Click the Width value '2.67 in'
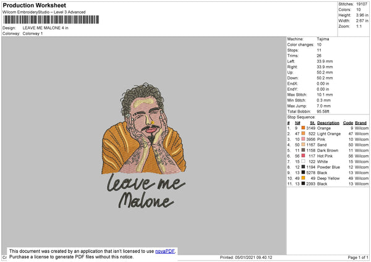Image resolution: width=371 pixels, height=262 pixels. point(362,21)
